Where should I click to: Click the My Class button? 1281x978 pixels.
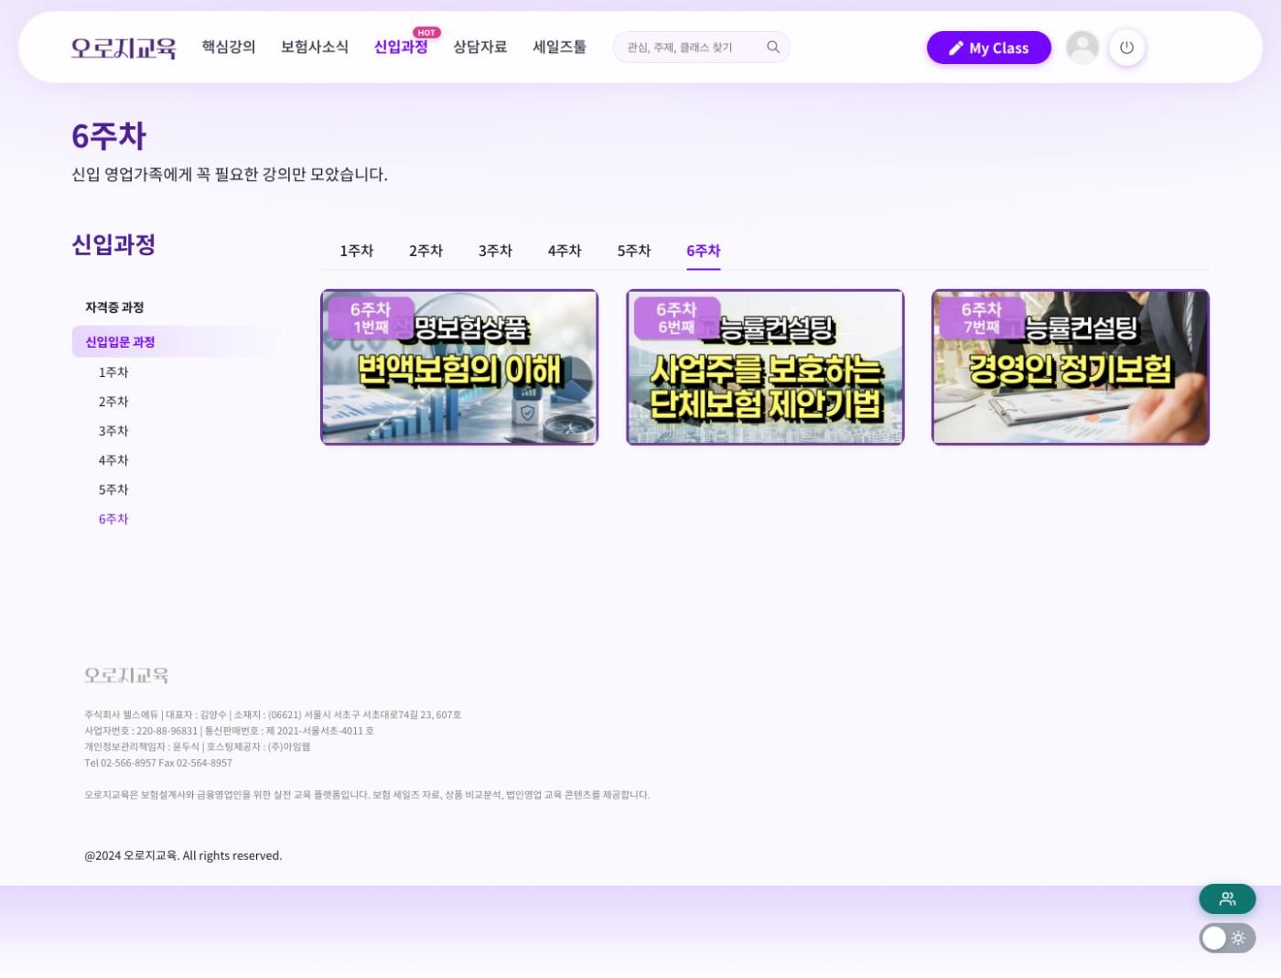[x=988, y=48]
